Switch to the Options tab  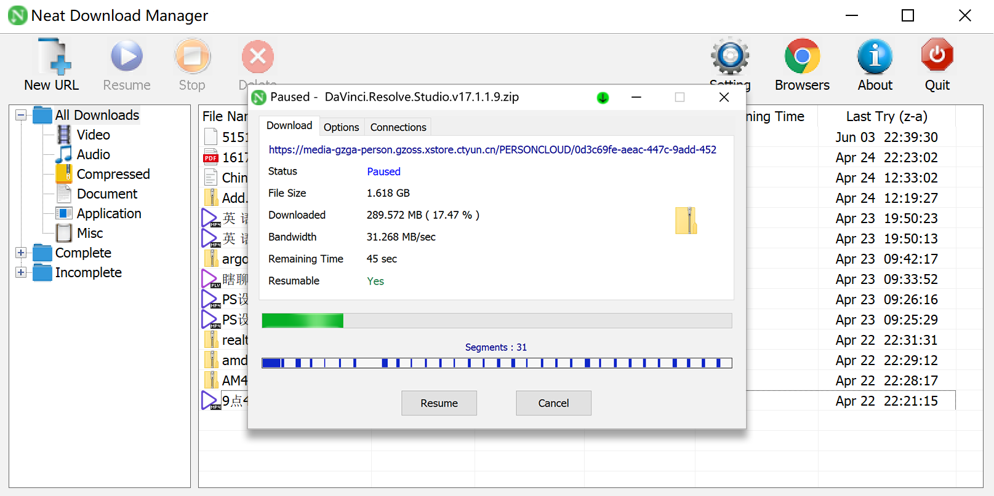click(342, 127)
